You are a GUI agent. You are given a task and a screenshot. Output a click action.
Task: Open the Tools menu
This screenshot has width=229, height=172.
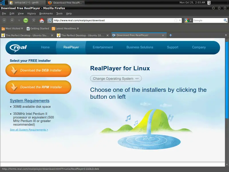59,13
